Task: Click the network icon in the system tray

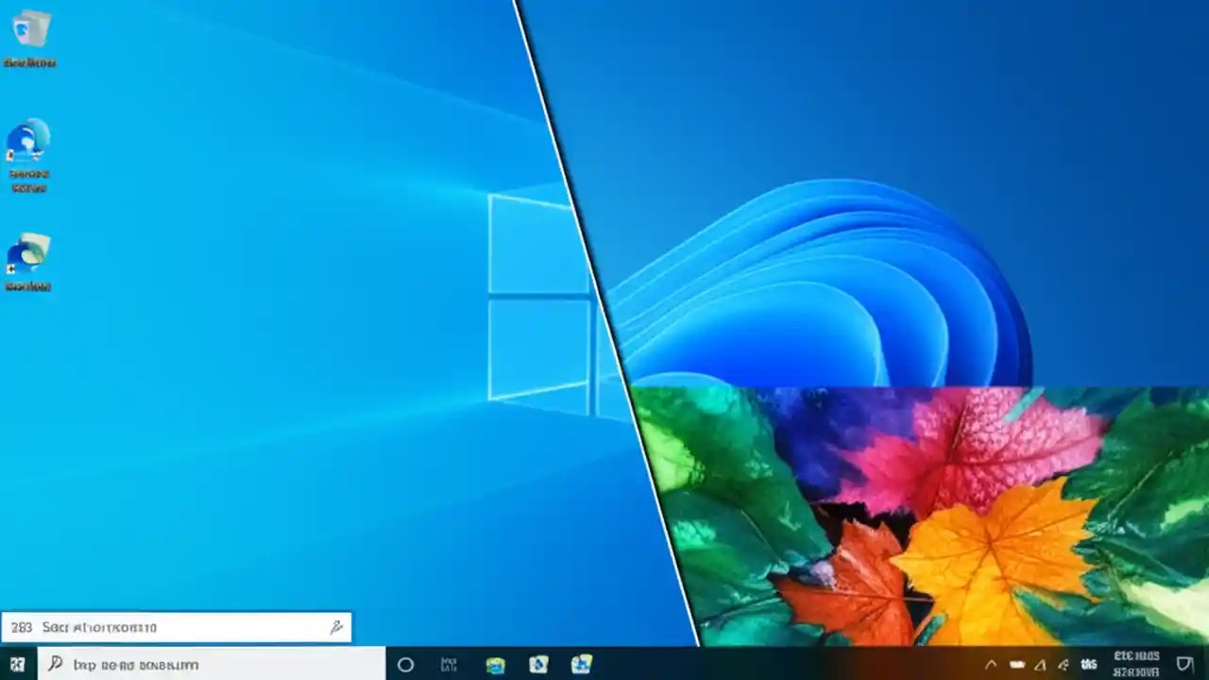Action: coord(1040,664)
